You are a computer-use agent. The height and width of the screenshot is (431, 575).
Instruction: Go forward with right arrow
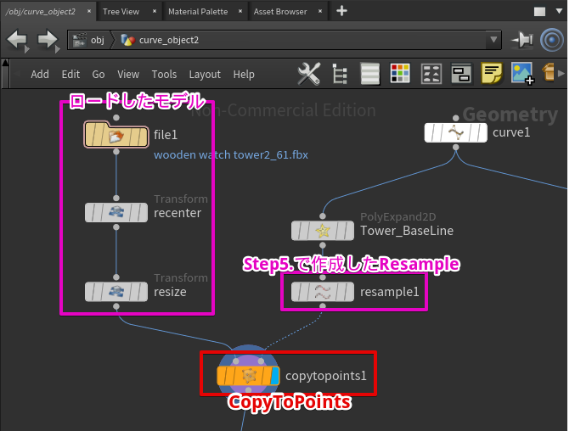point(48,40)
